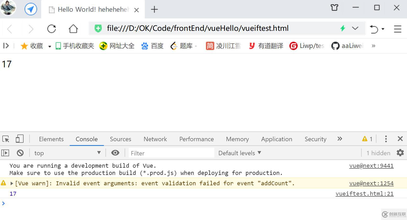Viewport: 407px width, 220px height.
Task: Activate the DevTools element inspector icon
Action: coord(6,139)
